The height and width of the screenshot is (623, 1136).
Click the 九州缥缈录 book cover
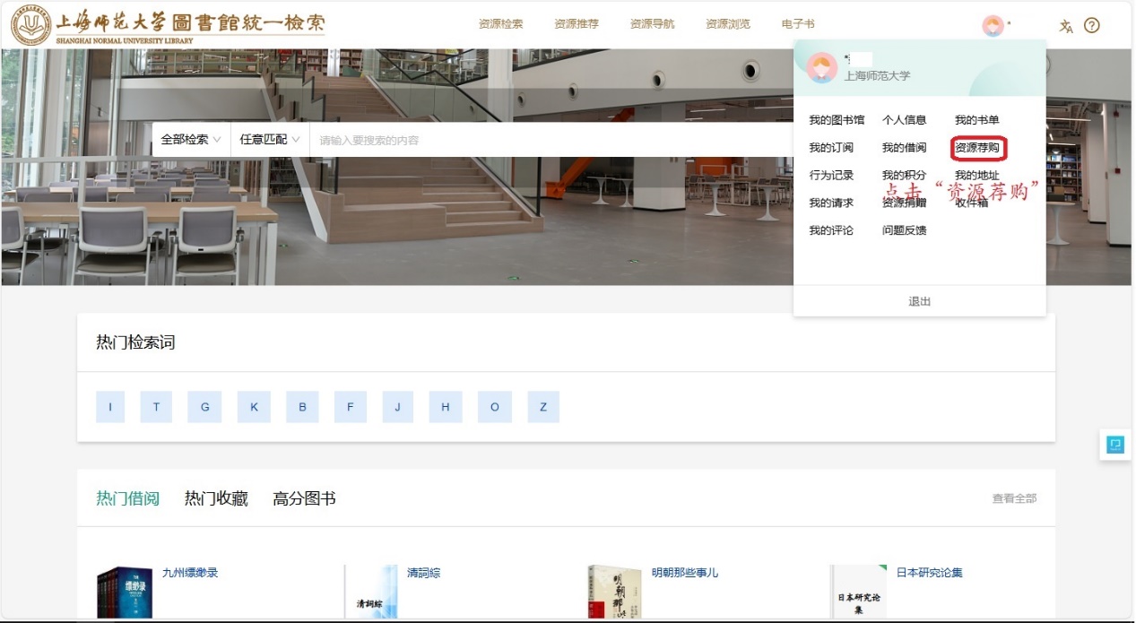tap(124, 592)
